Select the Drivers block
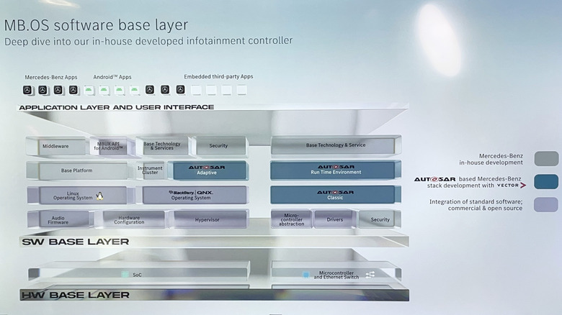This screenshot has height=315, width=562. [335, 219]
